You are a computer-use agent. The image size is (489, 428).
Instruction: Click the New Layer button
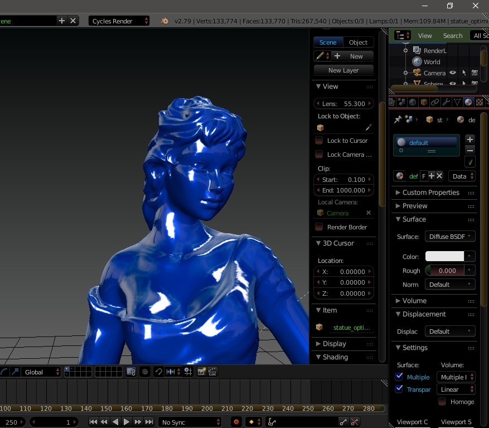(343, 70)
